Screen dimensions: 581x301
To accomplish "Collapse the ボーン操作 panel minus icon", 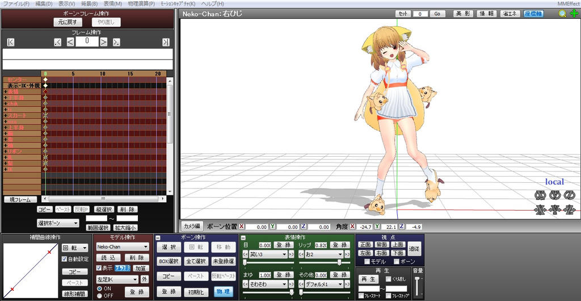I will (158, 237).
